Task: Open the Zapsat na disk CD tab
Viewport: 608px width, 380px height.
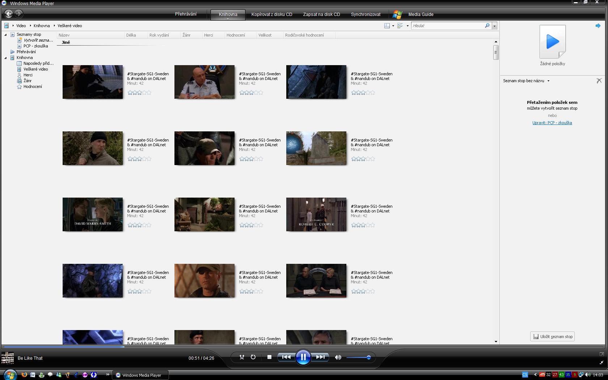Action: click(x=321, y=14)
